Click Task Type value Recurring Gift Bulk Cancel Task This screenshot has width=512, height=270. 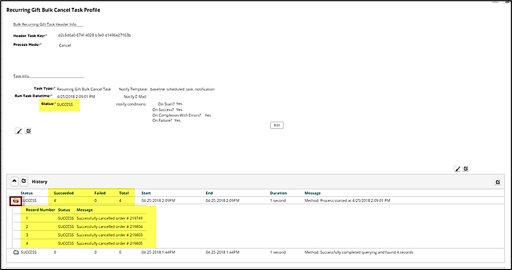[84, 89]
